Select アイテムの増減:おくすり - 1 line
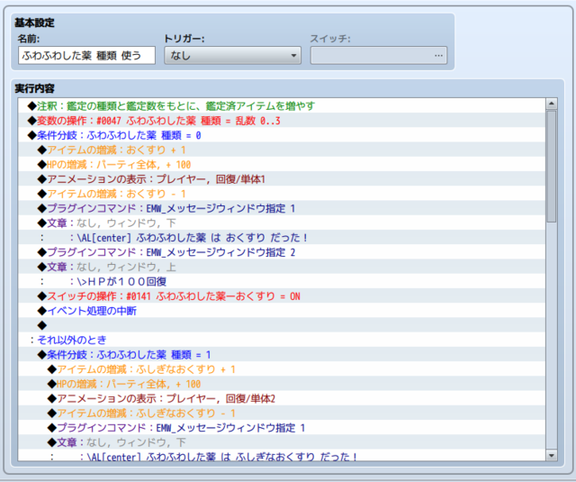This screenshot has width=576, height=482. pyautogui.click(x=282, y=194)
